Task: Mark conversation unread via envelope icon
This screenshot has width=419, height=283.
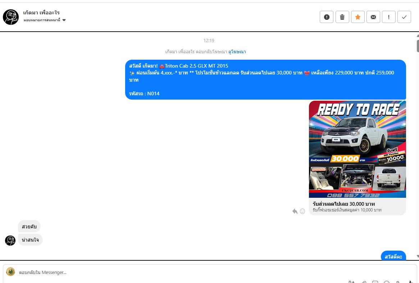Action: coord(373,17)
